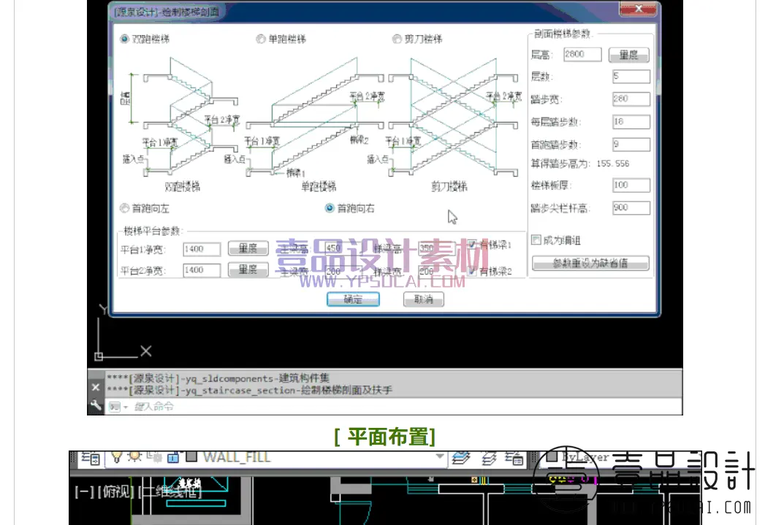The width and height of the screenshot is (765, 525).
Task: Choose the 首跑向右 option
Action: [330, 209]
